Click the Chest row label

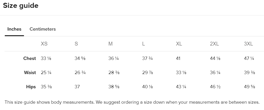pyautogui.click(x=30, y=58)
